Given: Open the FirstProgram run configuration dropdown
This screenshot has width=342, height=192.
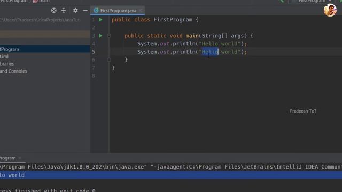Looking at the screenshot, I should 312,1.
